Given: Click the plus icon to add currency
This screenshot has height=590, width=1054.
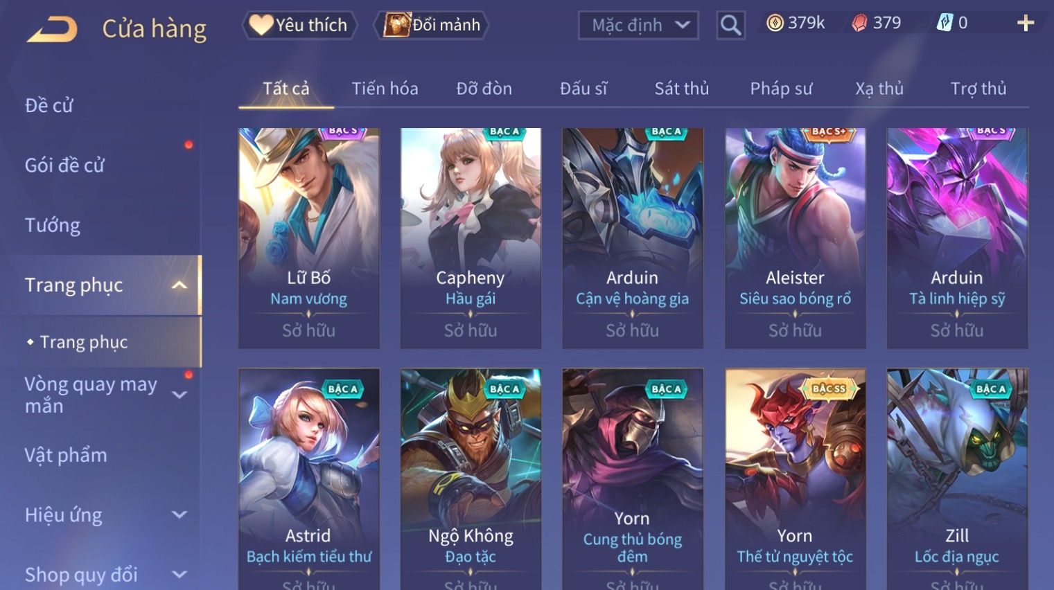Looking at the screenshot, I should tap(1026, 24).
